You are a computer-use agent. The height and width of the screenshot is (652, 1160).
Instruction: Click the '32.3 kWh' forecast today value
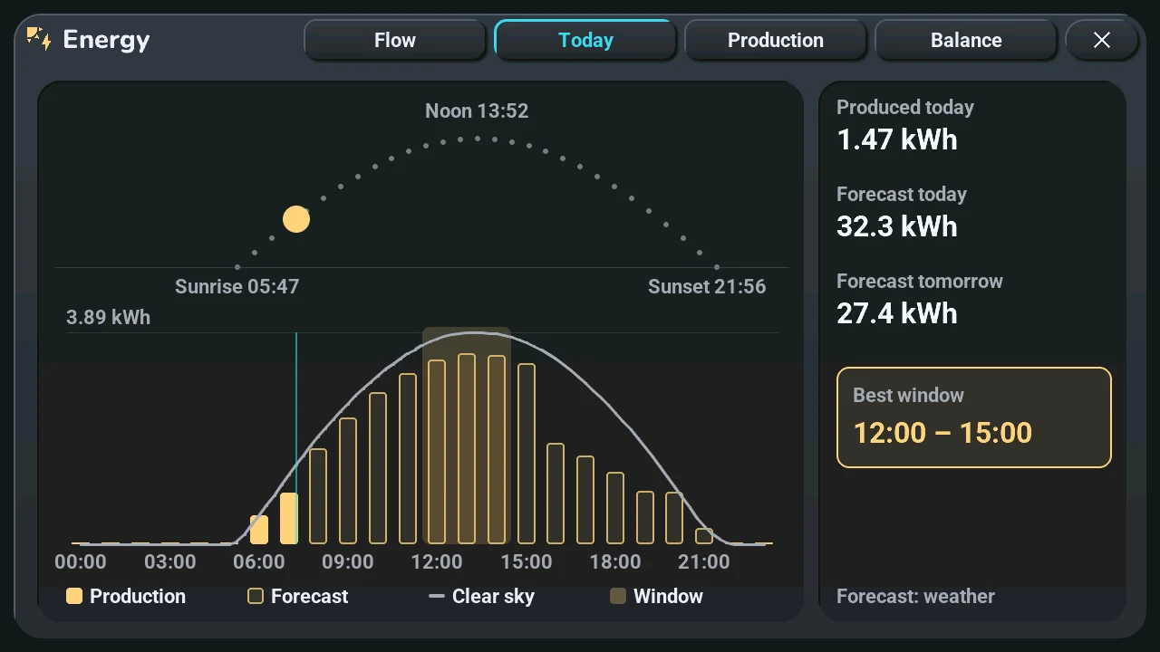point(897,226)
